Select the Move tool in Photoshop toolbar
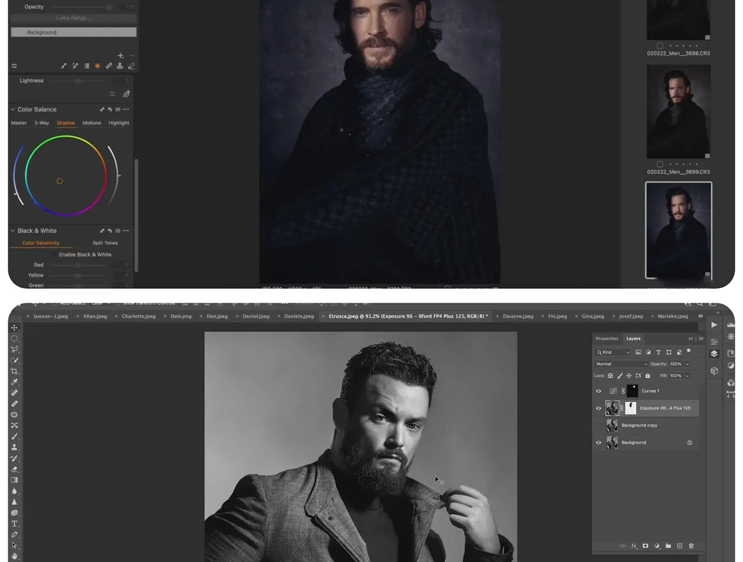The image size is (743, 562). [14, 327]
